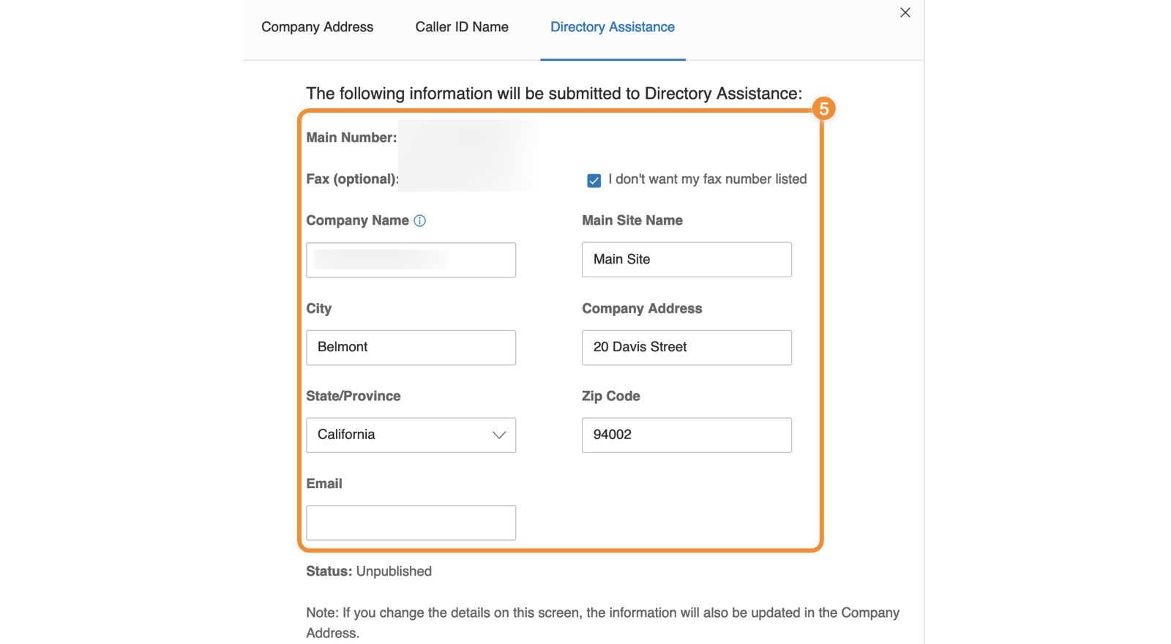This screenshot has width=1171, height=644.
Task: Click the Main Number label
Action: [351, 138]
